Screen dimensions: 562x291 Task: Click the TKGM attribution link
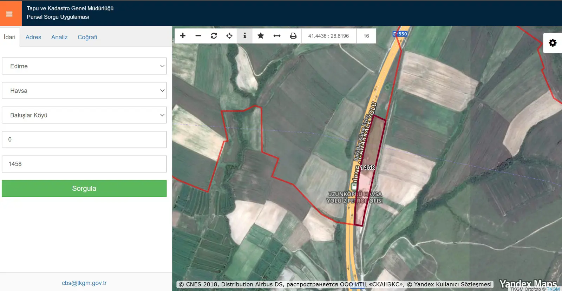[553, 289]
